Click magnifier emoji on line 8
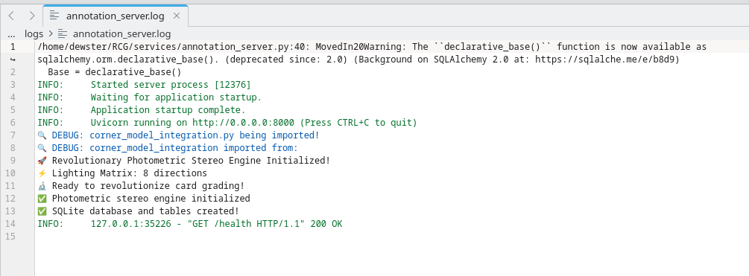This screenshot has width=749, height=276. pyautogui.click(x=42, y=148)
